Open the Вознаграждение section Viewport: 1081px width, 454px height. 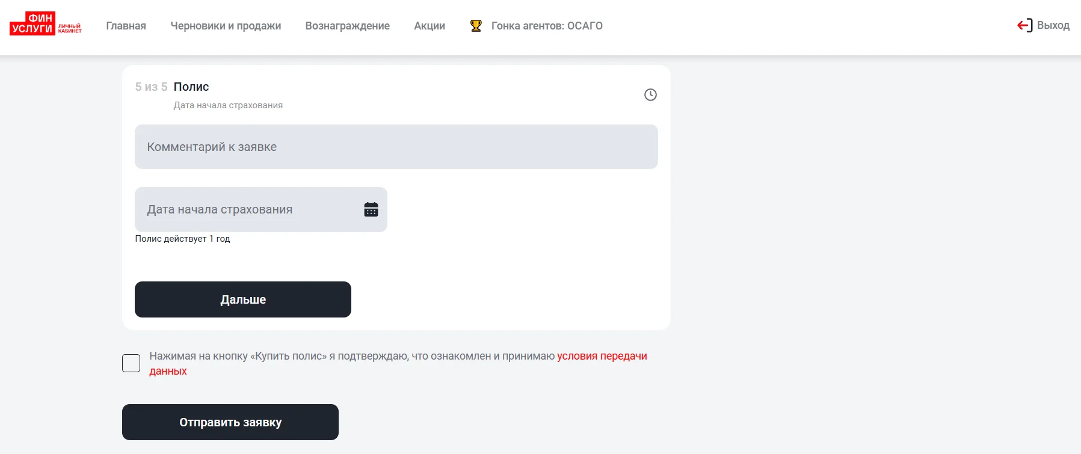point(348,26)
